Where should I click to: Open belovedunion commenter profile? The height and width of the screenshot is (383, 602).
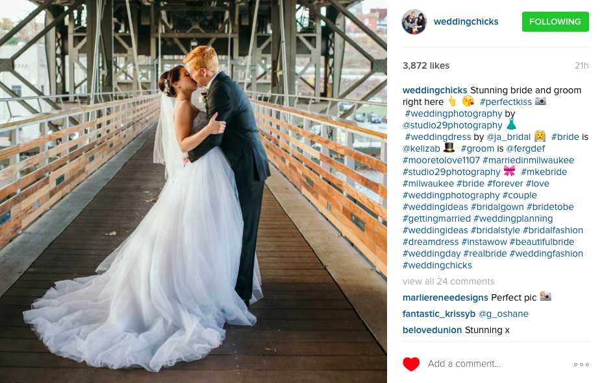point(432,330)
